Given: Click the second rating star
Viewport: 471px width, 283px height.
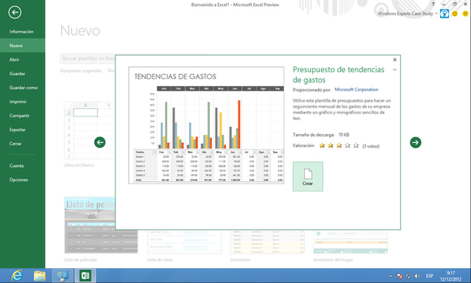Looking at the screenshot, I should [x=330, y=146].
